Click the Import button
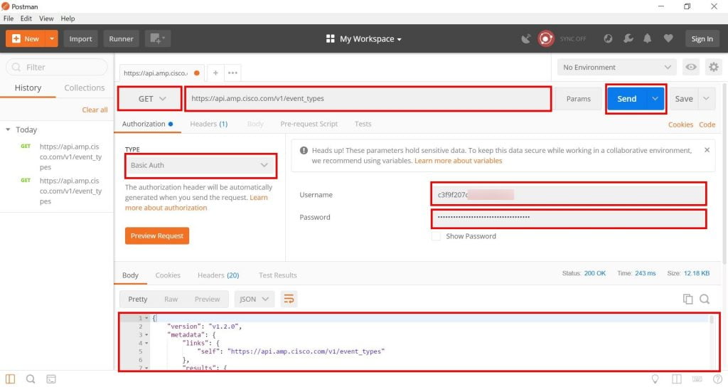Screen dimensions: 728x387 click(81, 38)
